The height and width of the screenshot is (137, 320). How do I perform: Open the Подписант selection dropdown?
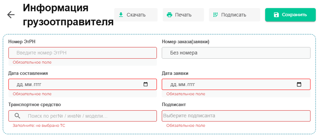tap(236, 116)
